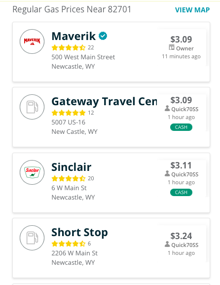Click the Owner icon under Maverik's price
This screenshot has height=285, width=220.
click(172, 47)
